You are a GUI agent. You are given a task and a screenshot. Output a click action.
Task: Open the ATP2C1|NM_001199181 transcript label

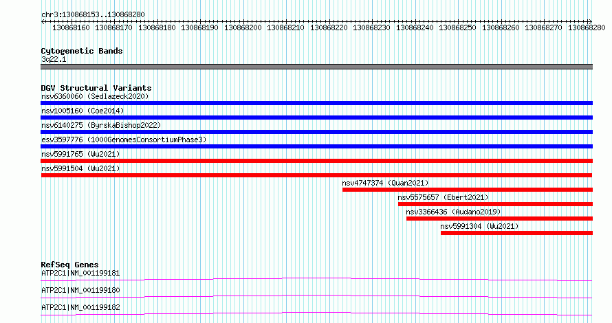[x=80, y=273]
